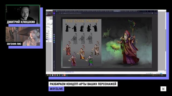Click the navigator preview in the background paint window
This screenshot has width=172, height=96.
tap(49, 14)
